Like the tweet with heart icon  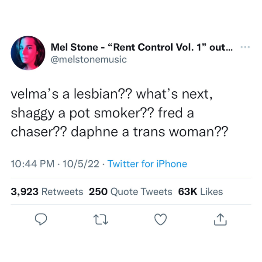click(161, 219)
